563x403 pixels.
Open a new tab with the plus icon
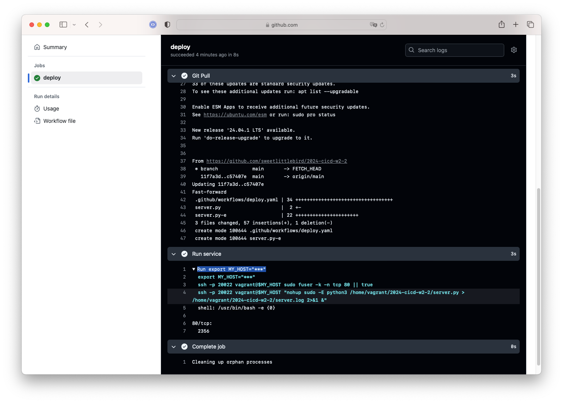tap(516, 25)
